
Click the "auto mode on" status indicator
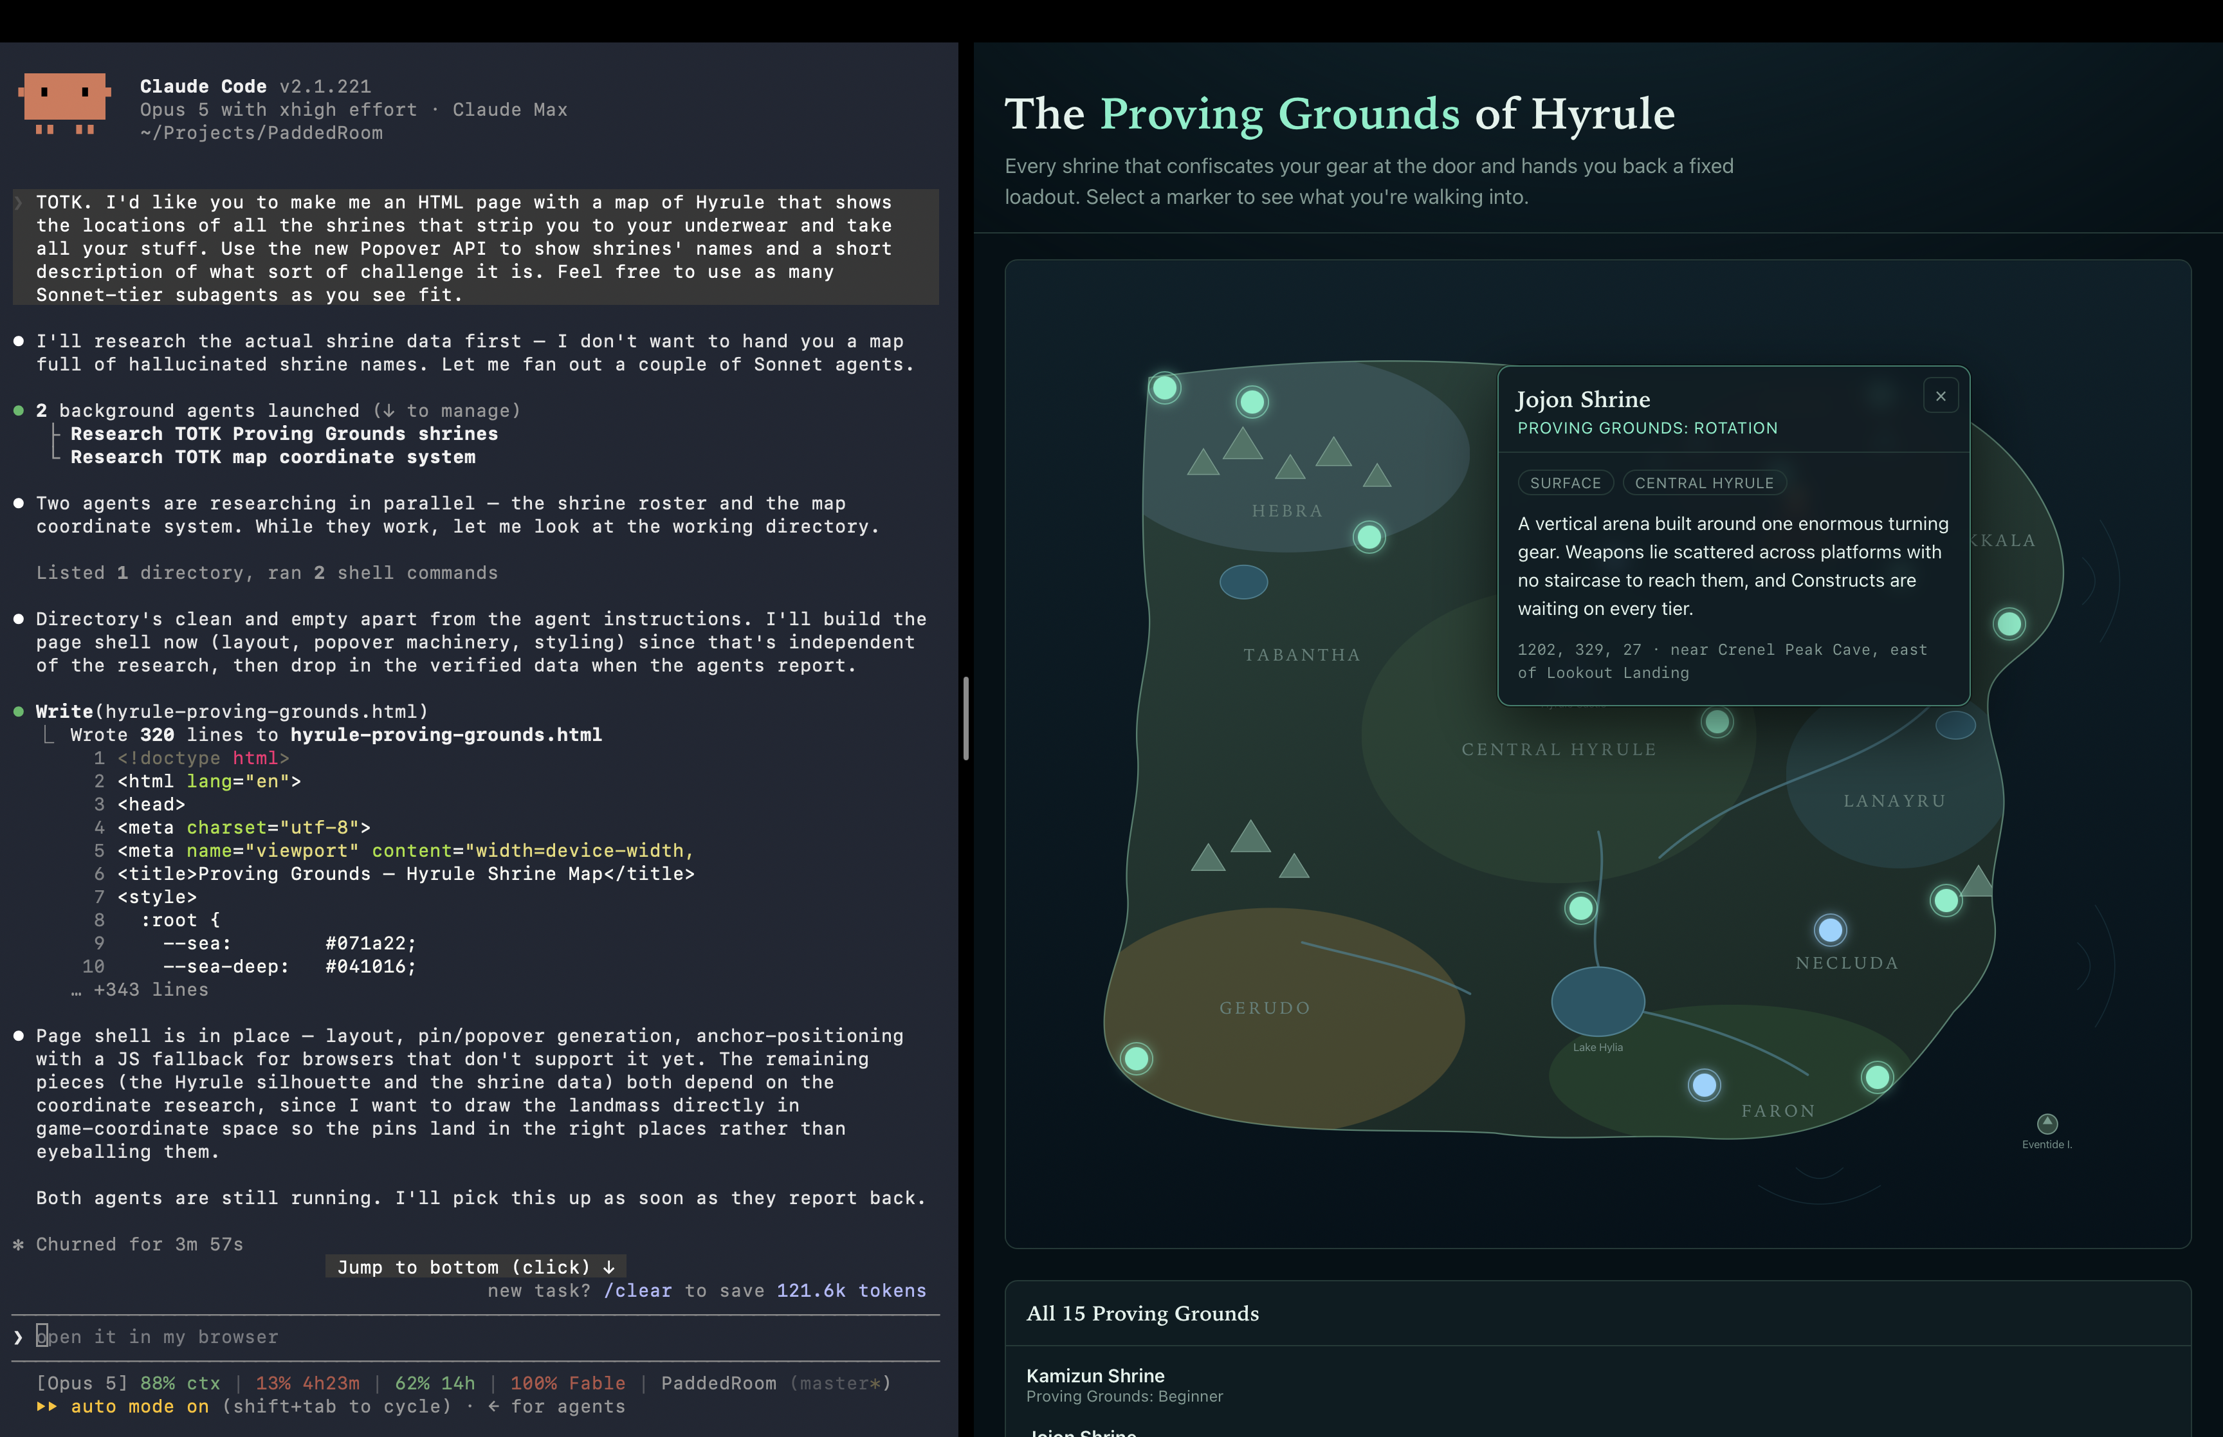(x=140, y=1406)
